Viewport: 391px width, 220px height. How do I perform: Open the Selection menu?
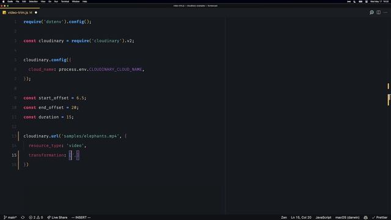coord(33,1)
